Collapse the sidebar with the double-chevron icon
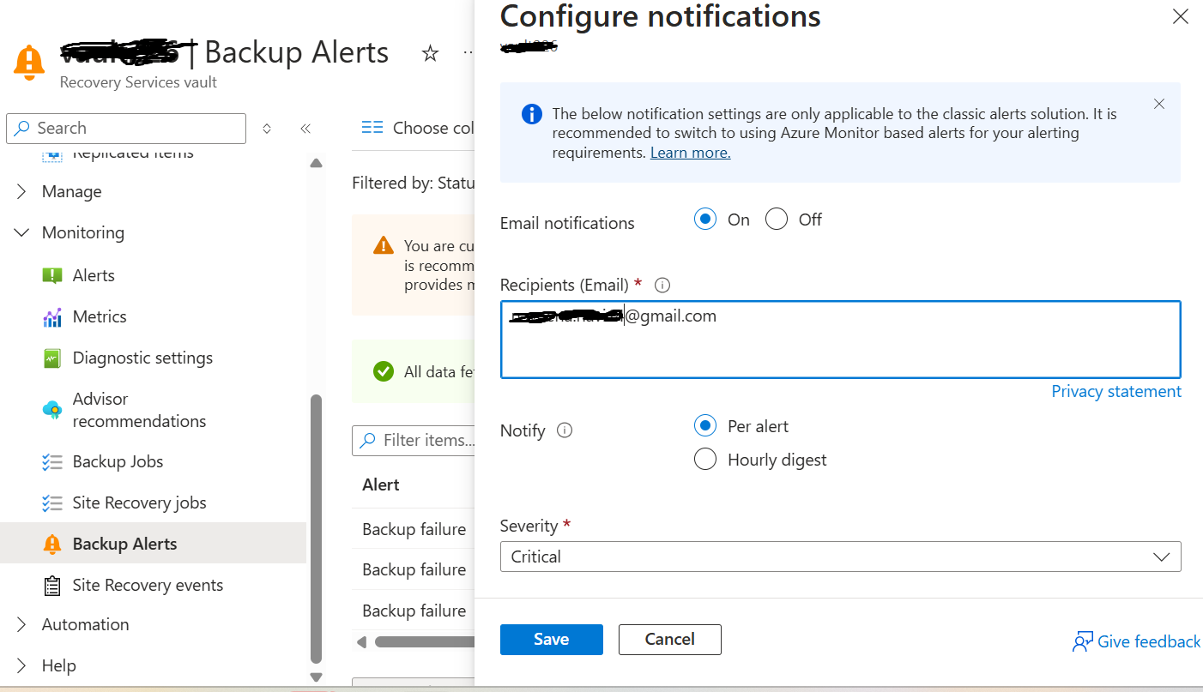This screenshot has height=692, width=1203. pos(305,129)
